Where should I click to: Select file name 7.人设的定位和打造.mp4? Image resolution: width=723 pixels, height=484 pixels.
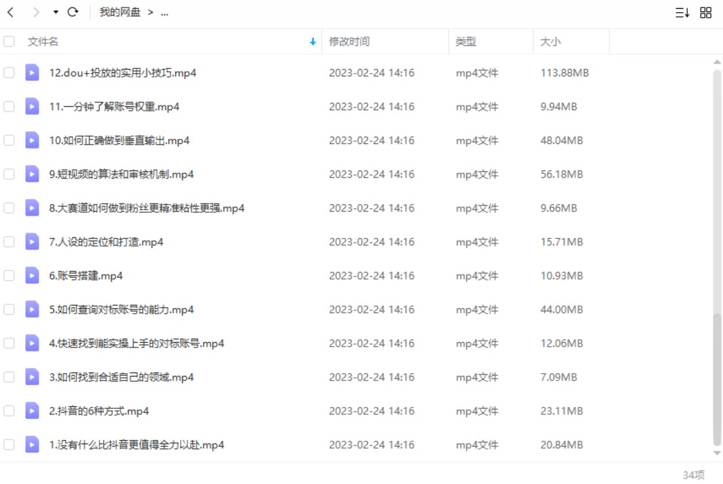106,241
